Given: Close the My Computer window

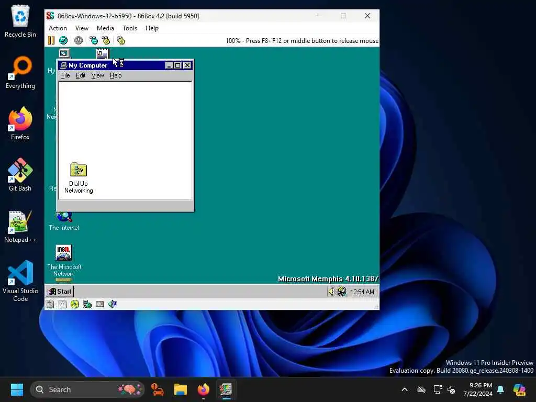Looking at the screenshot, I should point(187,65).
